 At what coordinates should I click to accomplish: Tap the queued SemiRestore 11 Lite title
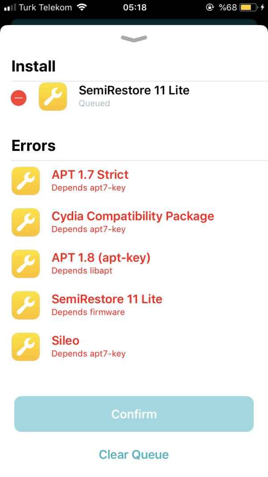(x=134, y=90)
